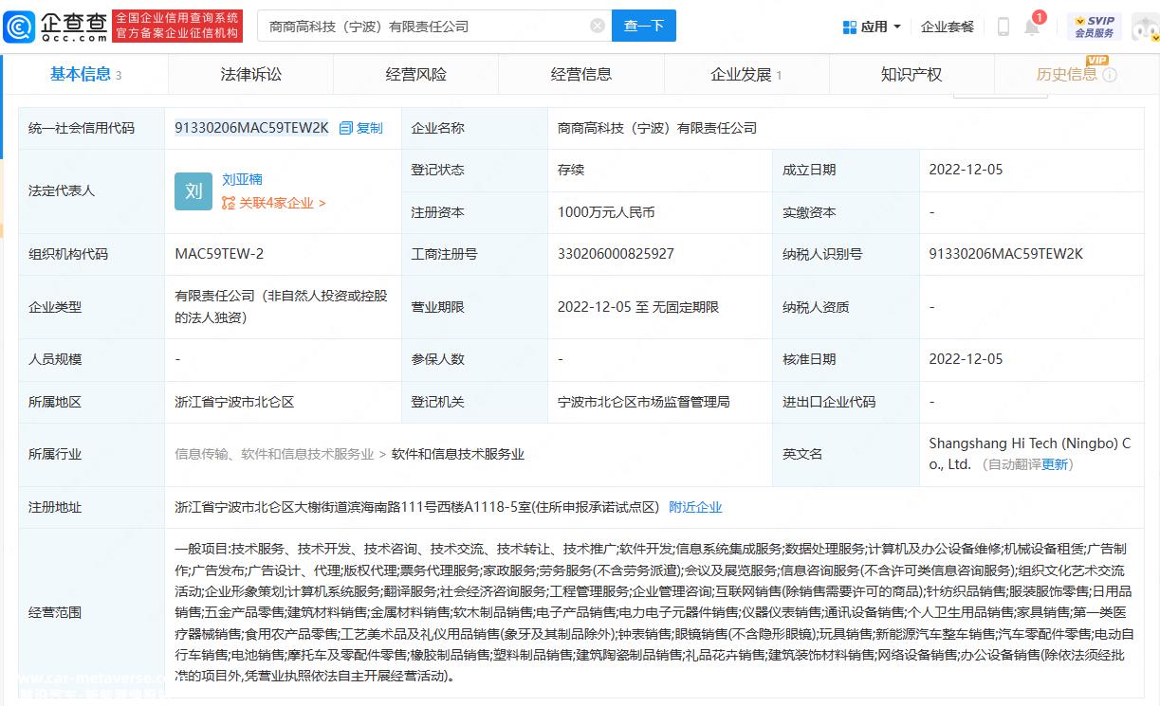Select 登记机关 宁波市北仑区市场监督管理局
Image resolution: width=1160 pixels, height=706 pixels.
[644, 402]
